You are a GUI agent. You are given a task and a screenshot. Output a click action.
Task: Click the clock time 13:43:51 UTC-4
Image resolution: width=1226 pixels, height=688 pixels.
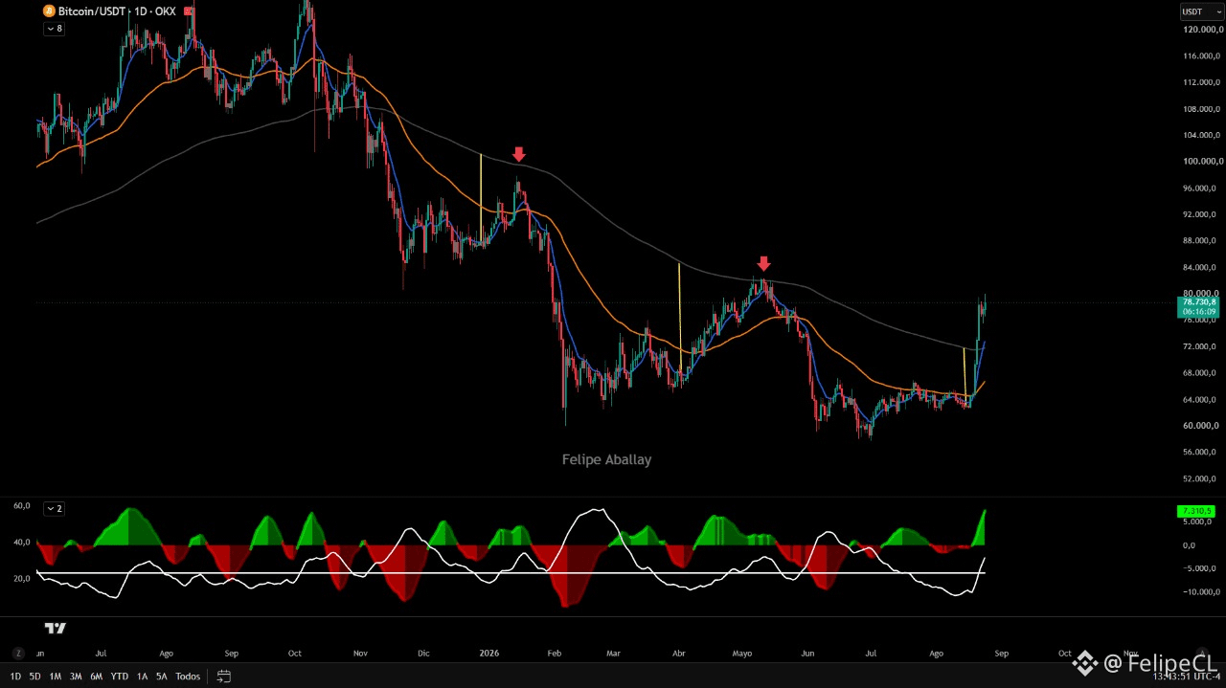pos(1186,677)
